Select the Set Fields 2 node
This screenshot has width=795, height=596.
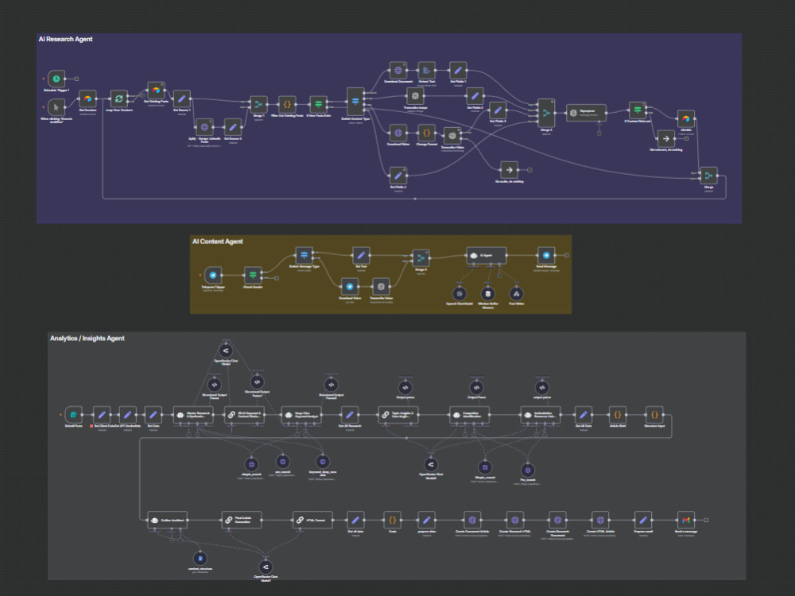click(x=475, y=96)
